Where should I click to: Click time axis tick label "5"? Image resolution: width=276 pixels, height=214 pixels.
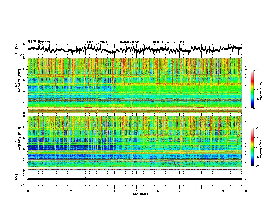coord(136,191)
